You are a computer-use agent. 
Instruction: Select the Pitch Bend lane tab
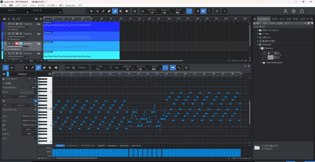(124, 146)
